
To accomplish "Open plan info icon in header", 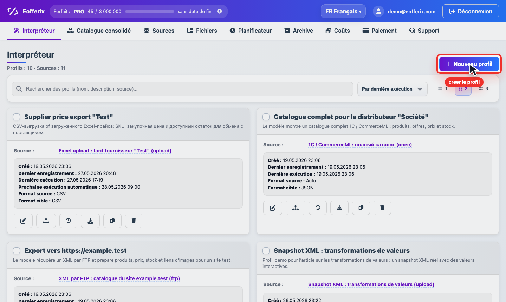I will (220, 11).
